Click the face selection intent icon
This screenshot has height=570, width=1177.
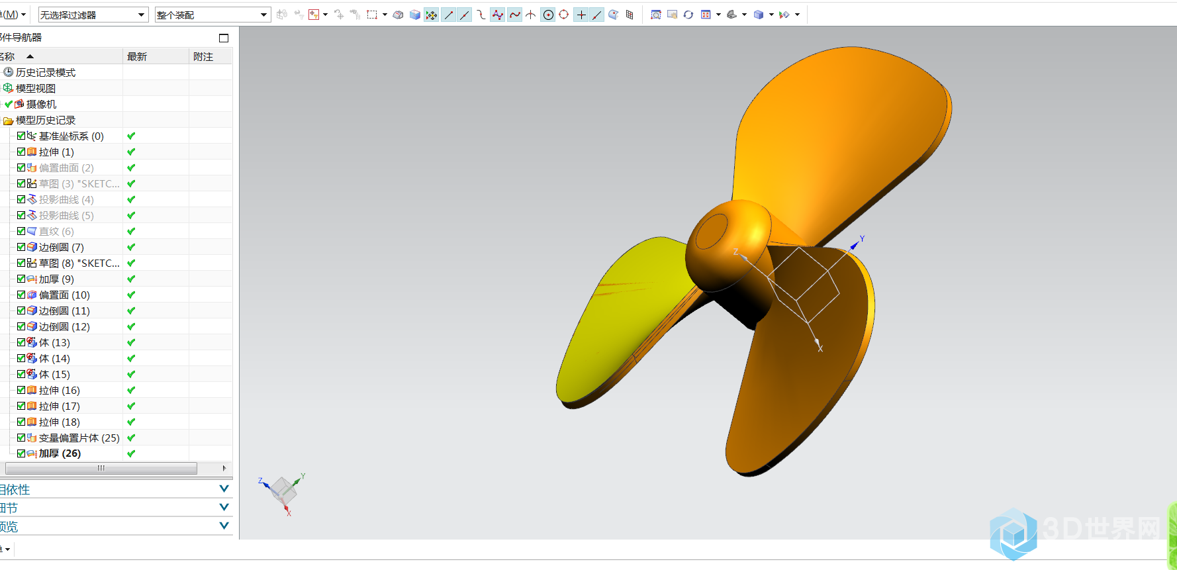point(398,15)
